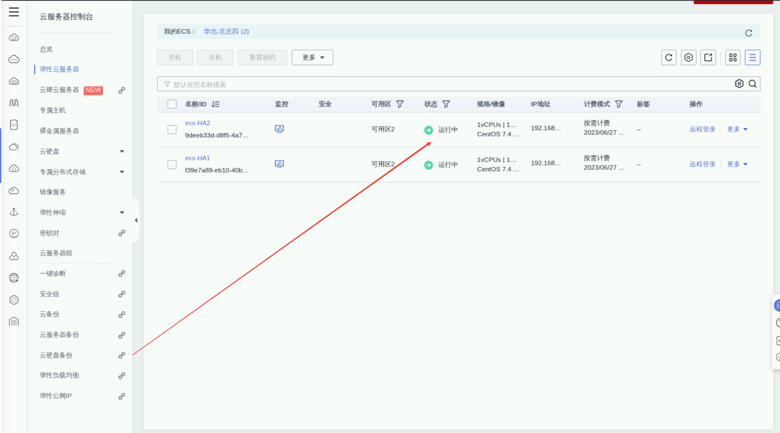Click the 华北-北京四 (2) region link

tap(226, 32)
